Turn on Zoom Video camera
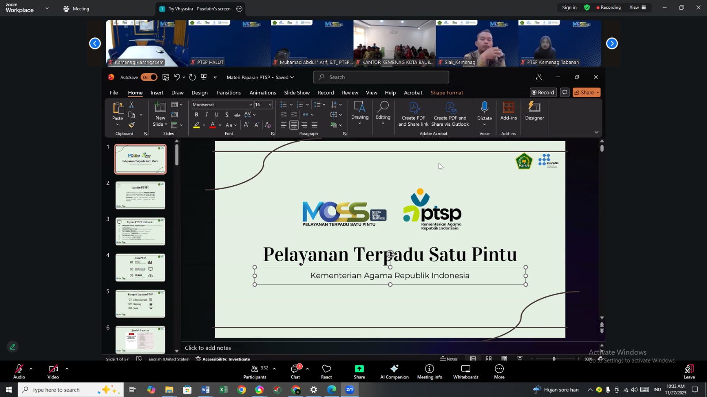Screen dimensions: 707x397 tap(53, 371)
